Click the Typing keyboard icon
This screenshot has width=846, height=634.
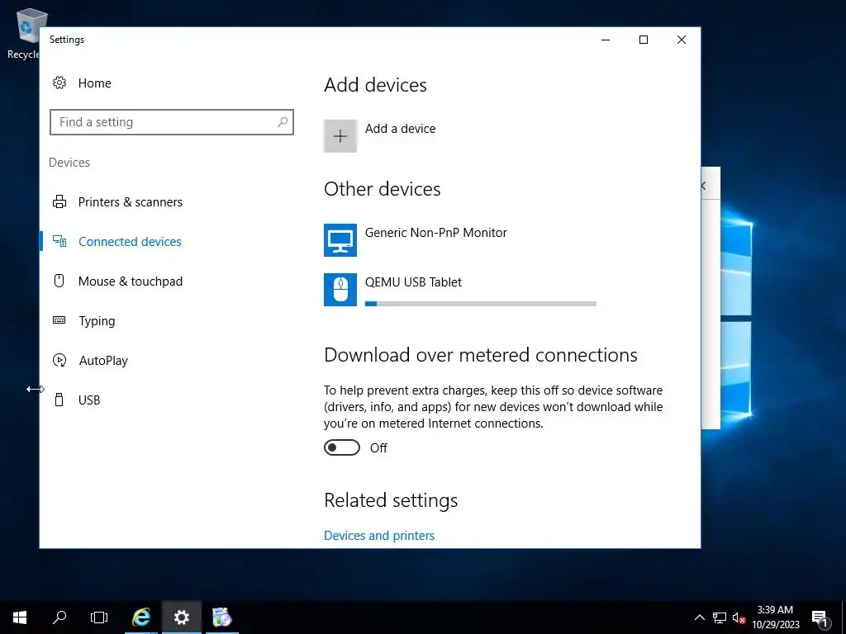[x=59, y=320]
